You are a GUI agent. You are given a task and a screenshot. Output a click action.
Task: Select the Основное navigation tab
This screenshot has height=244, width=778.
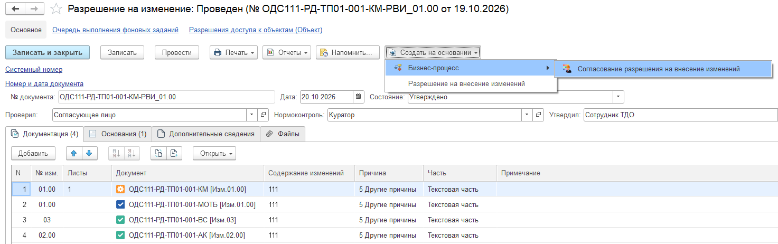[26, 30]
